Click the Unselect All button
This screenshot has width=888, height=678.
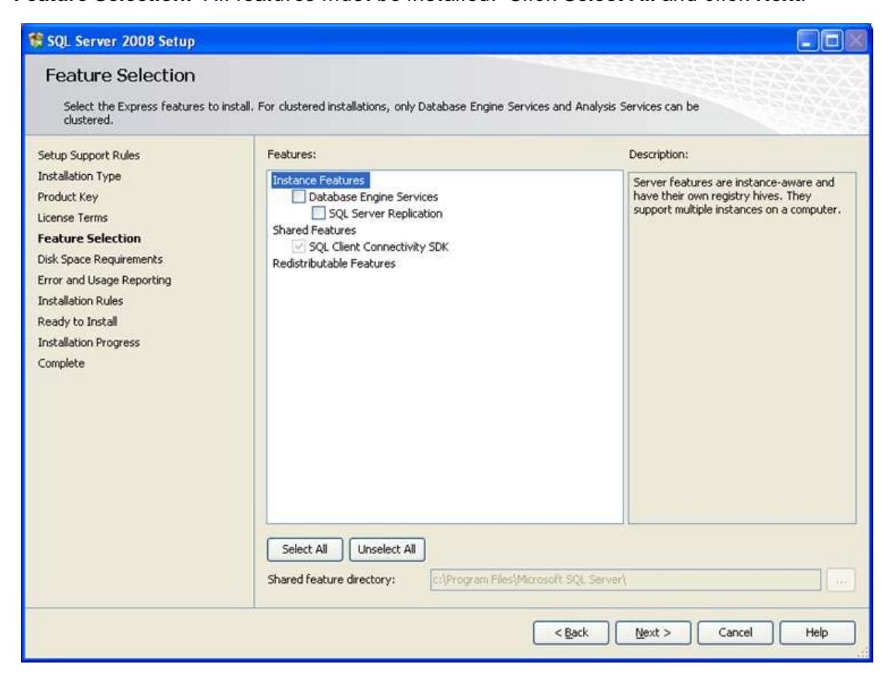tap(387, 549)
